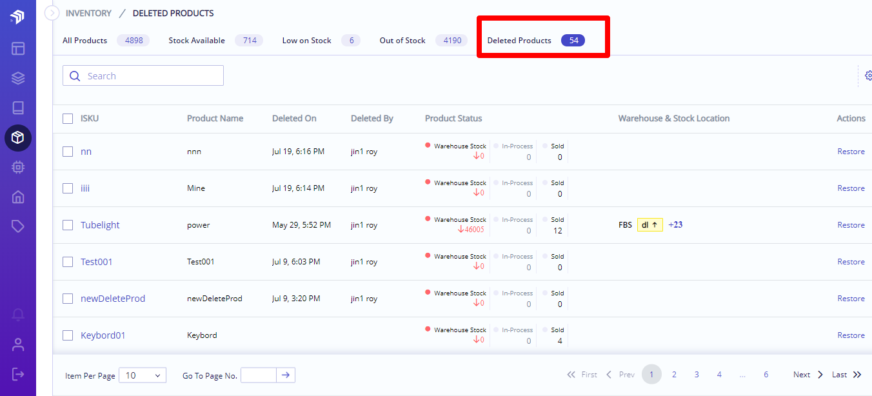Select the inventory box icon in sidebar
This screenshot has width=872, height=396.
pos(18,137)
